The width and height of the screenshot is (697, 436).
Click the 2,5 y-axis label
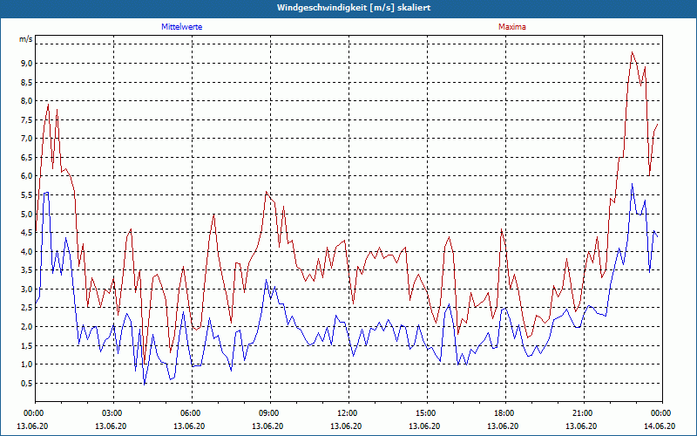[26, 308]
